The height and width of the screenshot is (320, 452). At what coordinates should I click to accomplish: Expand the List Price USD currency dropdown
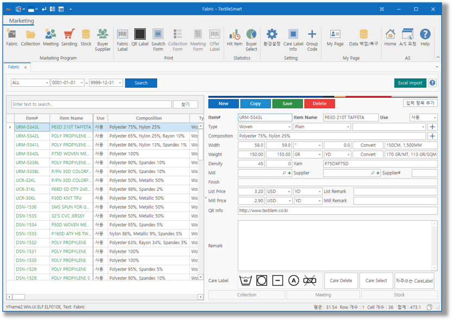[289, 191]
